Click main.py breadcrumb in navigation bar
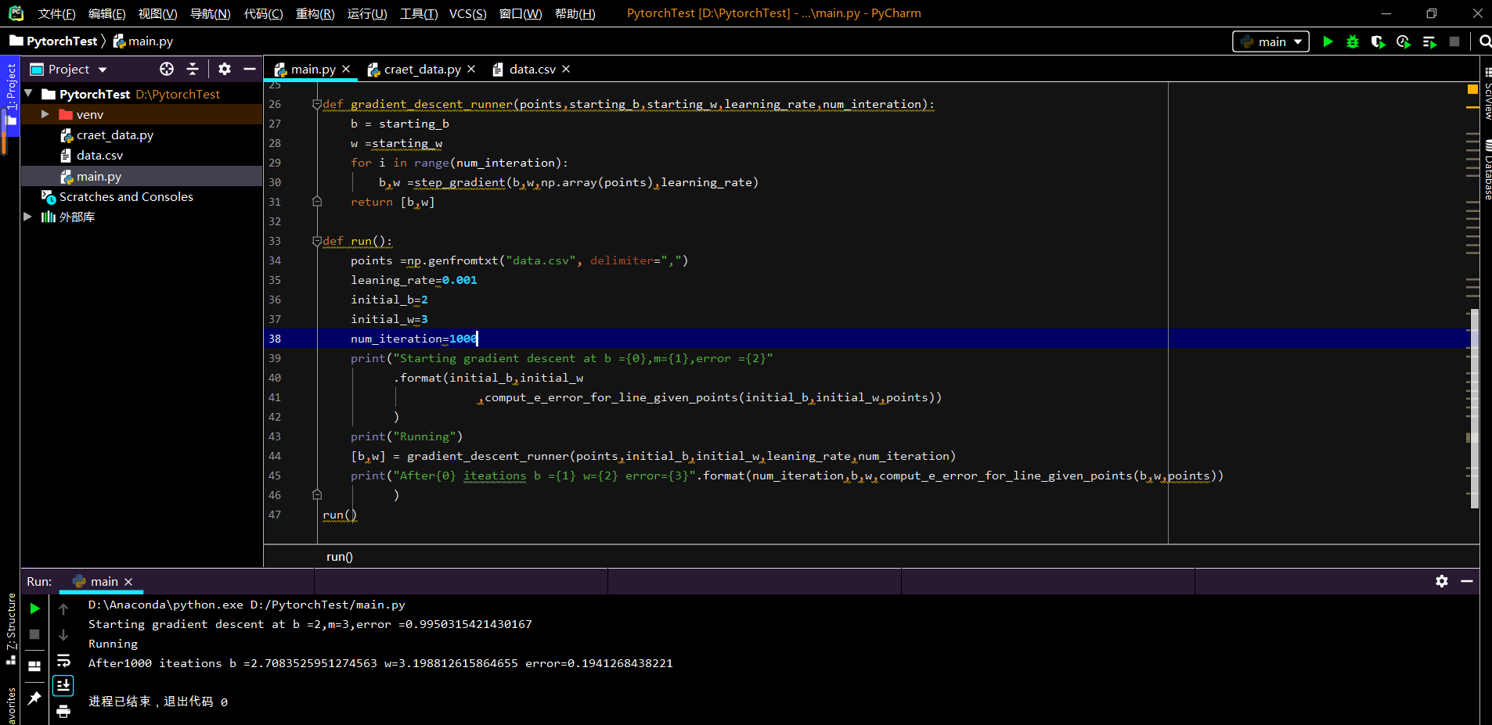 pyautogui.click(x=143, y=41)
